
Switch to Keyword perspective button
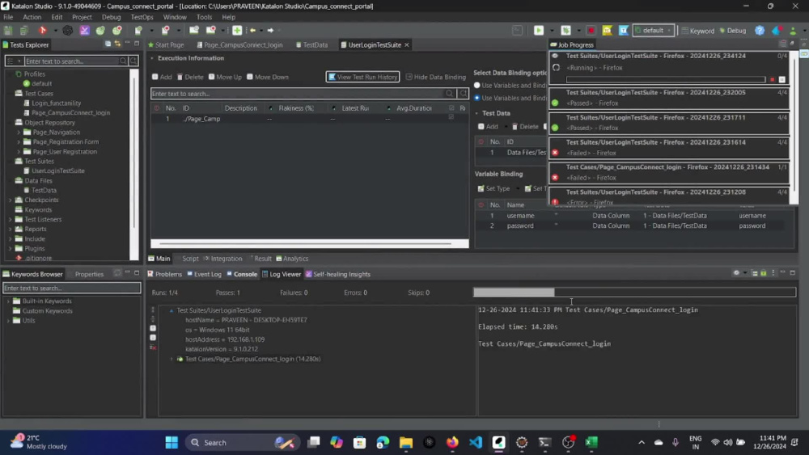click(698, 31)
